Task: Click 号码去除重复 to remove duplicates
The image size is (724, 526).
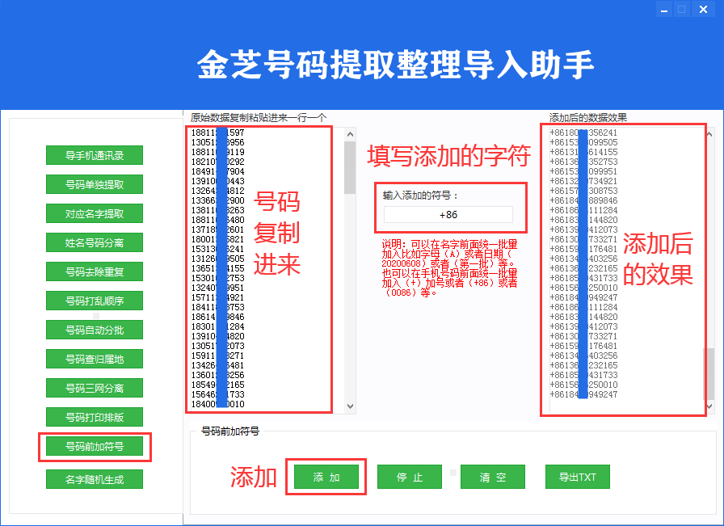Action: coord(96,271)
